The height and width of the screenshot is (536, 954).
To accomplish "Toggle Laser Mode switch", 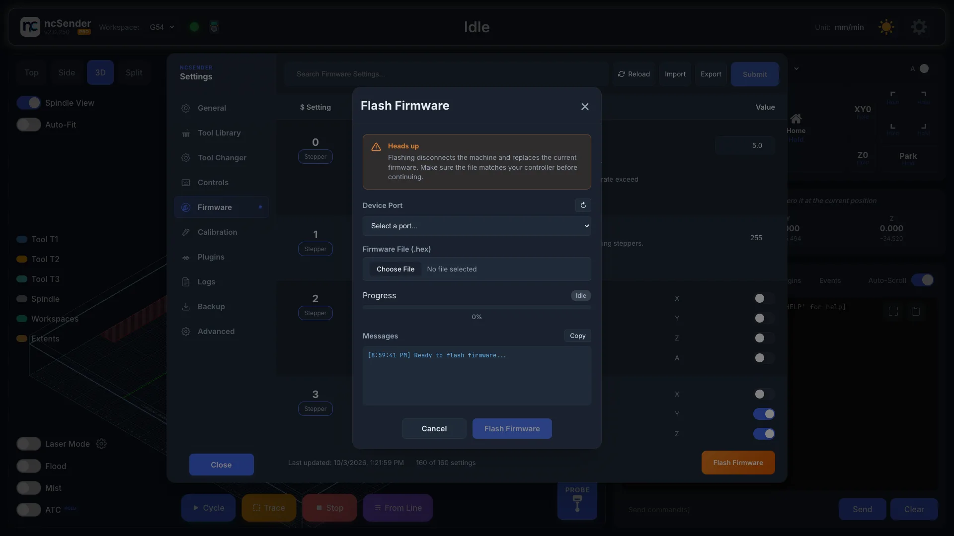I will pos(29,444).
